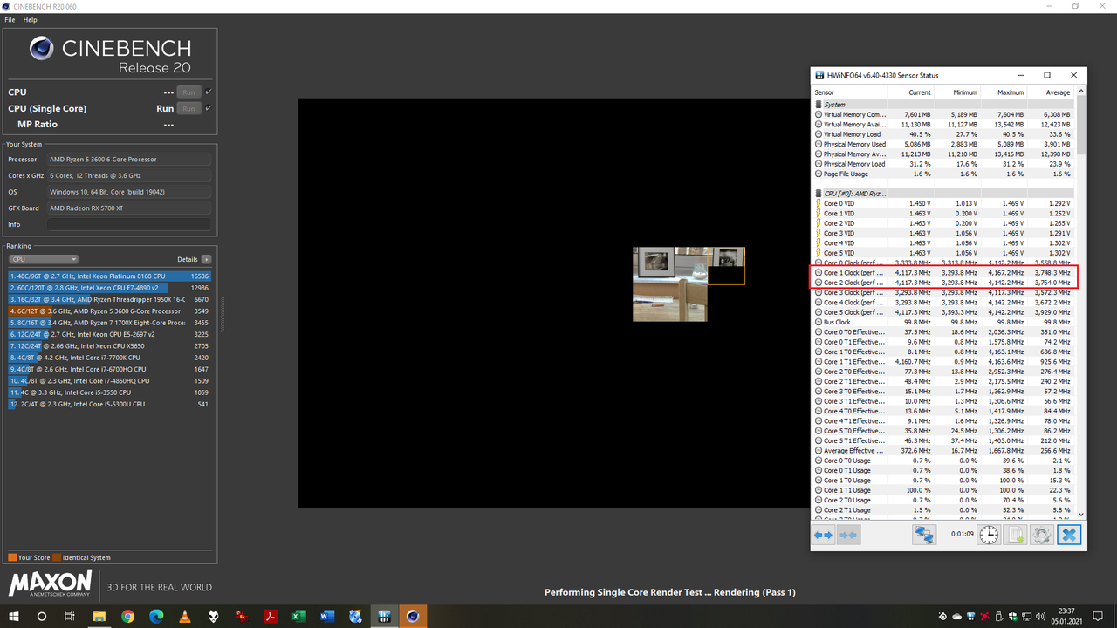Open VLC media player from the taskbar
This screenshot has width=1117, height=628.
pyautogui.click(x=184, y=616)
